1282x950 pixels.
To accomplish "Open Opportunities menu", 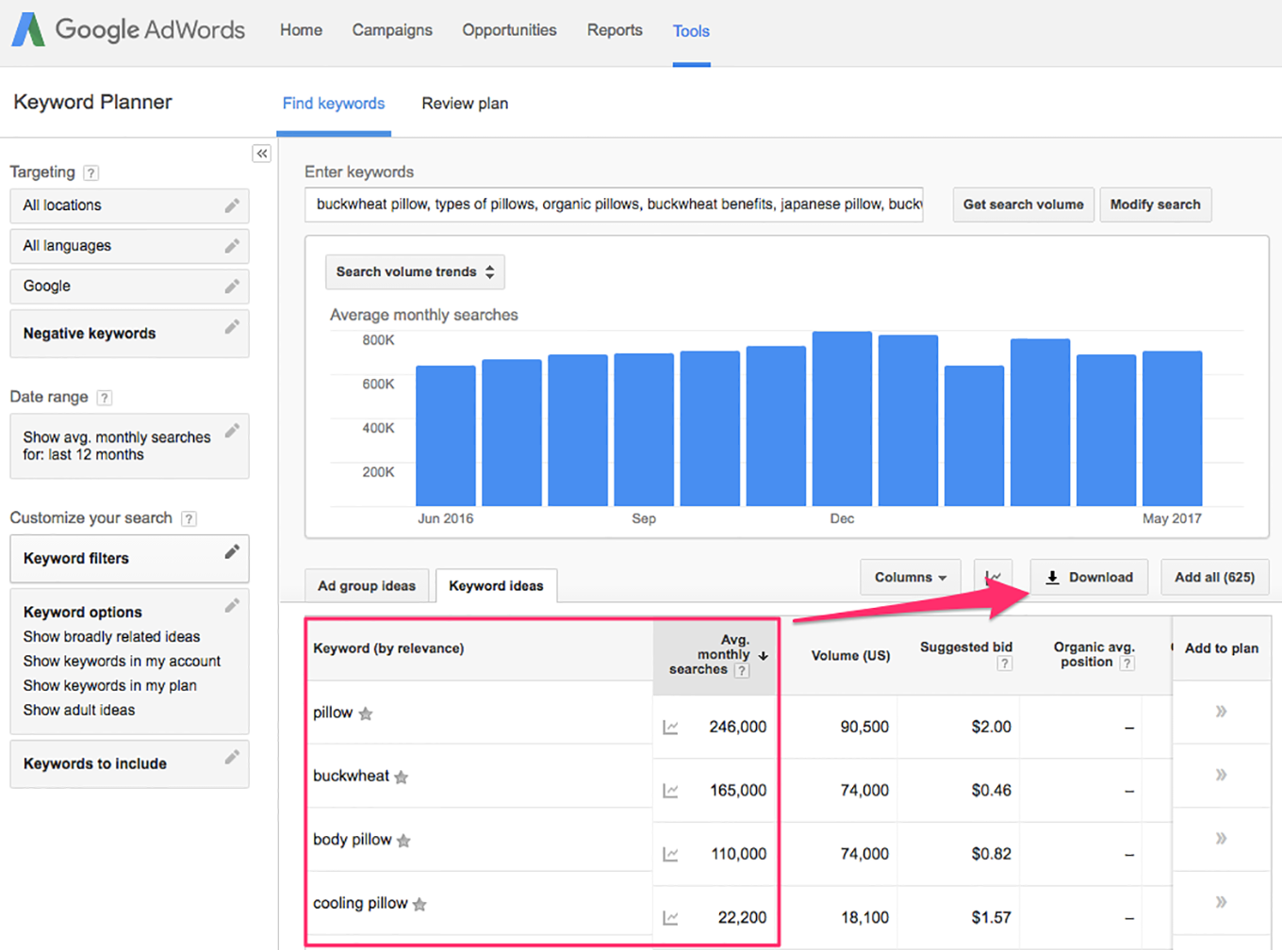I will [509, 30].
